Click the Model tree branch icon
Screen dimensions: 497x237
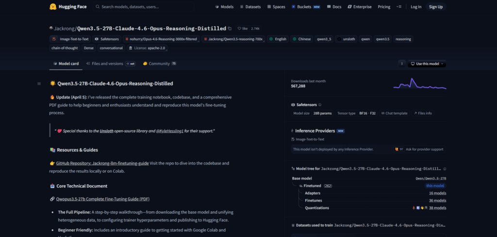click(x=293, y=169)
